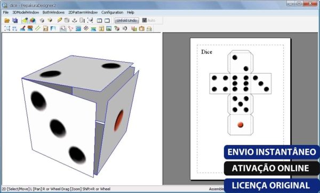Click the join/disjoin faces scissors icon
Screen dimensions: 320x193
pyautogui.click(x=70, y=28)
